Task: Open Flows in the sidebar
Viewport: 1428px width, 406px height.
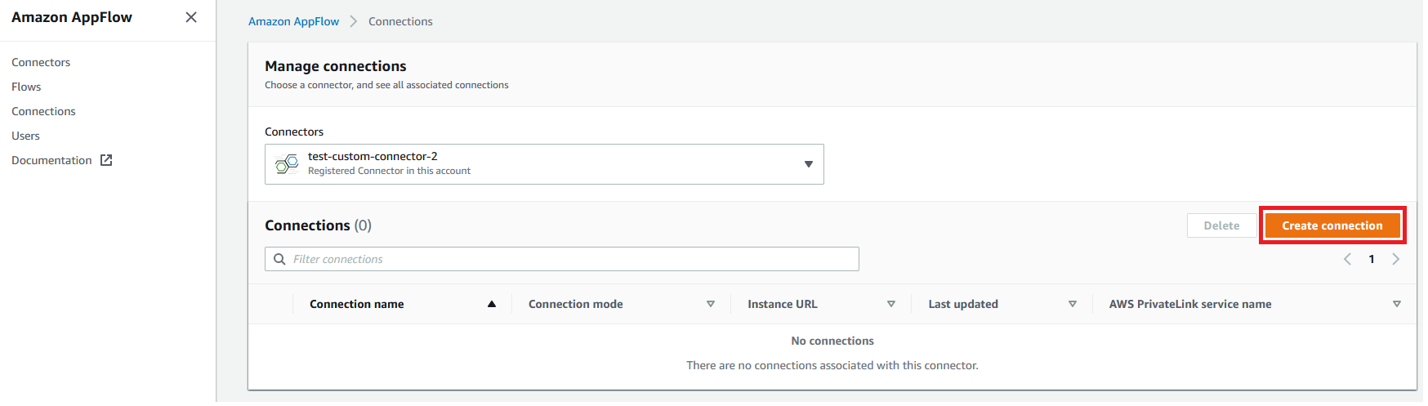Action: [x=26, y=87]
